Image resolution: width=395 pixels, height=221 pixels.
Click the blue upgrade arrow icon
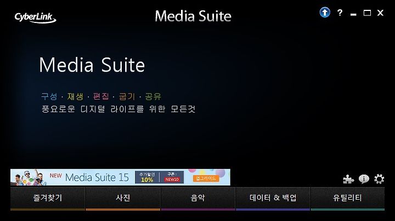pos(325,12)
